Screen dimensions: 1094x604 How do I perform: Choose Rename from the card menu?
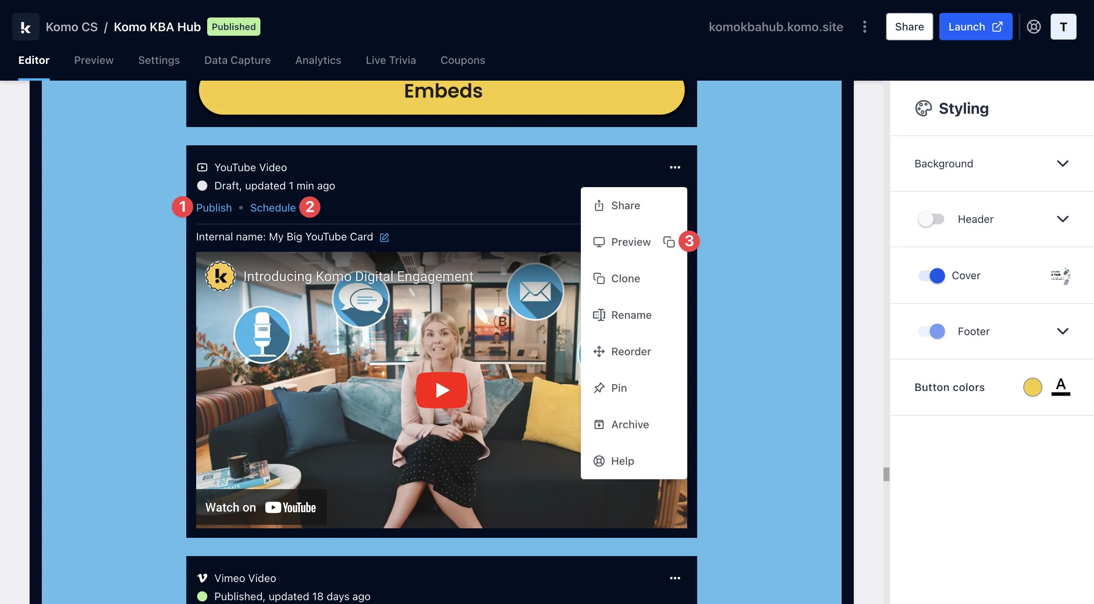(x=633, y=315)
